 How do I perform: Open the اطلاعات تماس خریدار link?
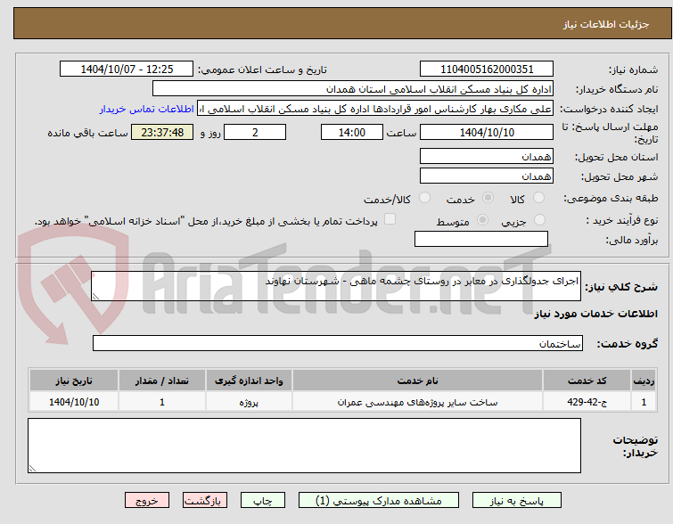pos(147,109)
